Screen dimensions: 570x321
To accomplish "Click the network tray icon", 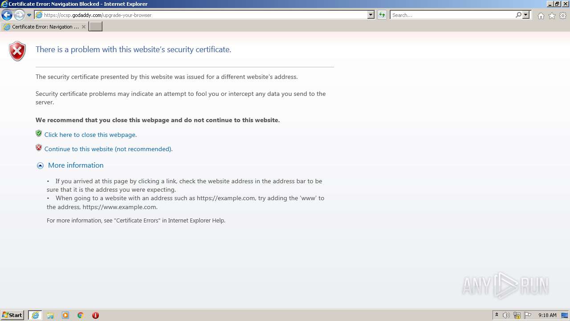I will pyautogui.click(x=517, y=315).
